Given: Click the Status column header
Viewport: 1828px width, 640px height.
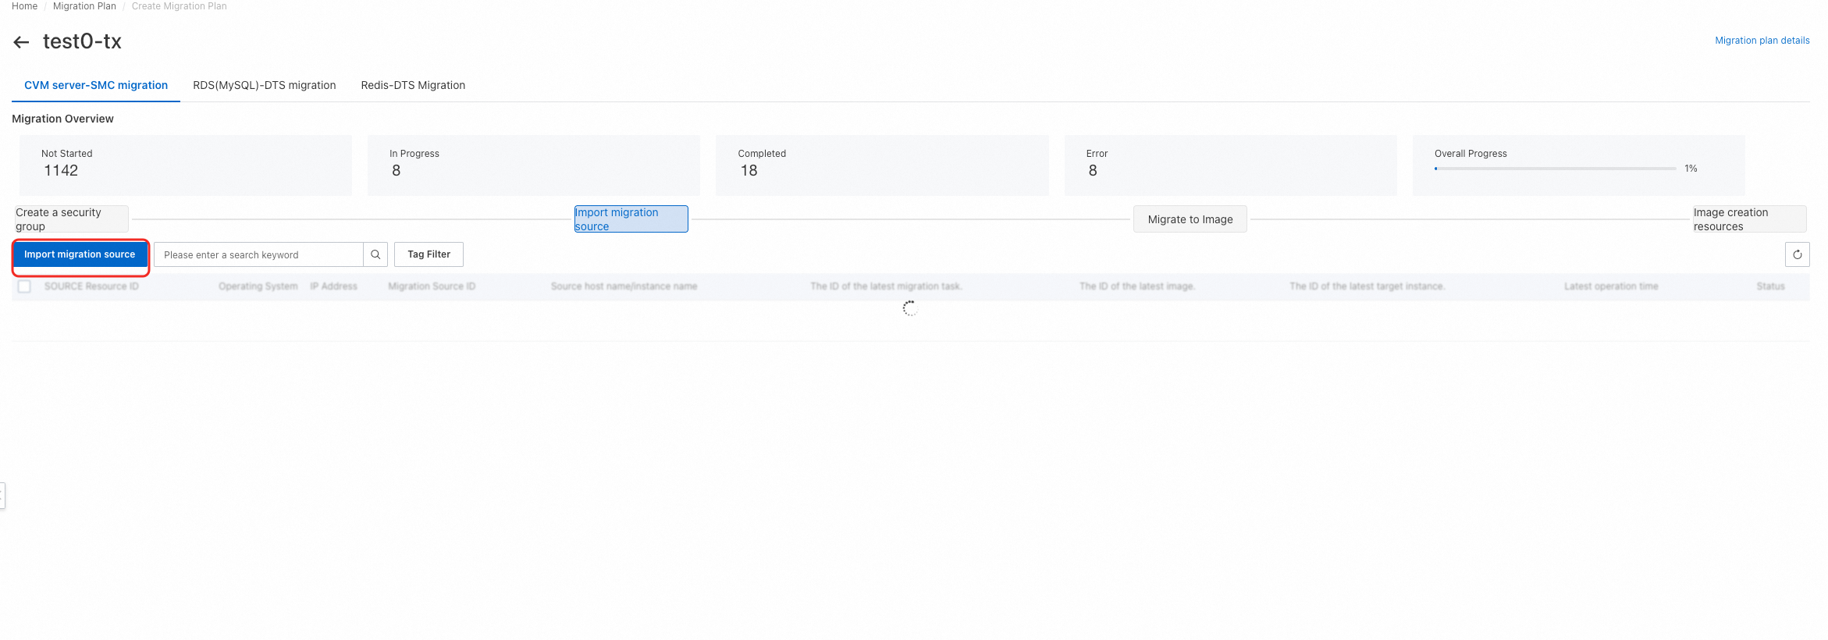Looking at the screenshot, I should point(1770,286).
